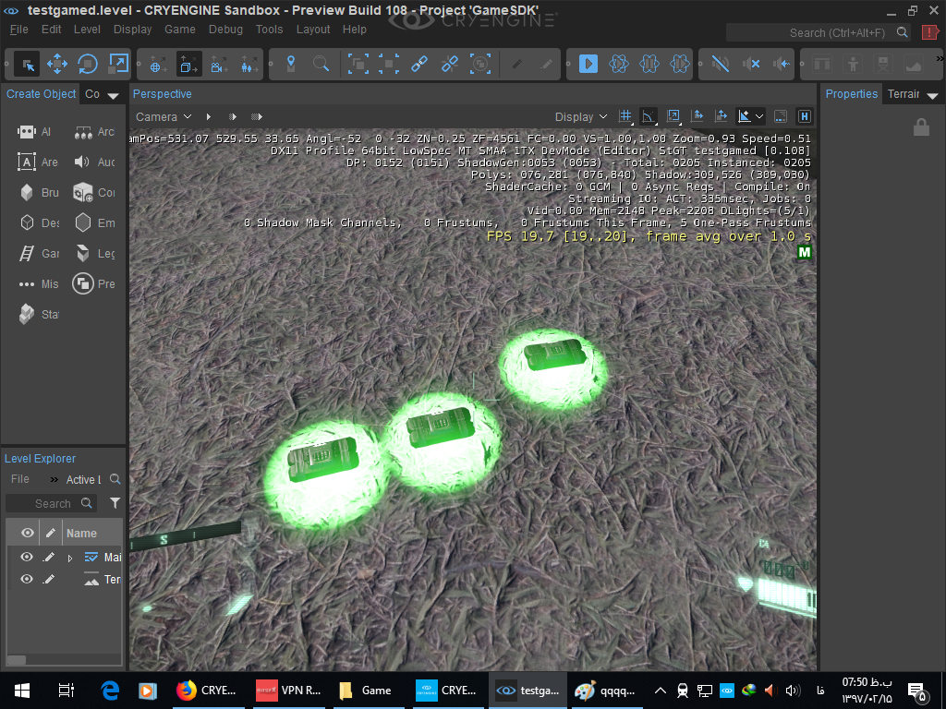Screen dimensions: 946x709
Task: Open the Misc objects category
Action: tap(39, 284)
